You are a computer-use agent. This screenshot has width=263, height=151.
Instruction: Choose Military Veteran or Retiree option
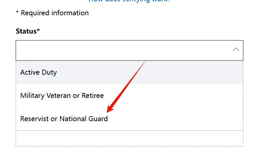[62, 96]
